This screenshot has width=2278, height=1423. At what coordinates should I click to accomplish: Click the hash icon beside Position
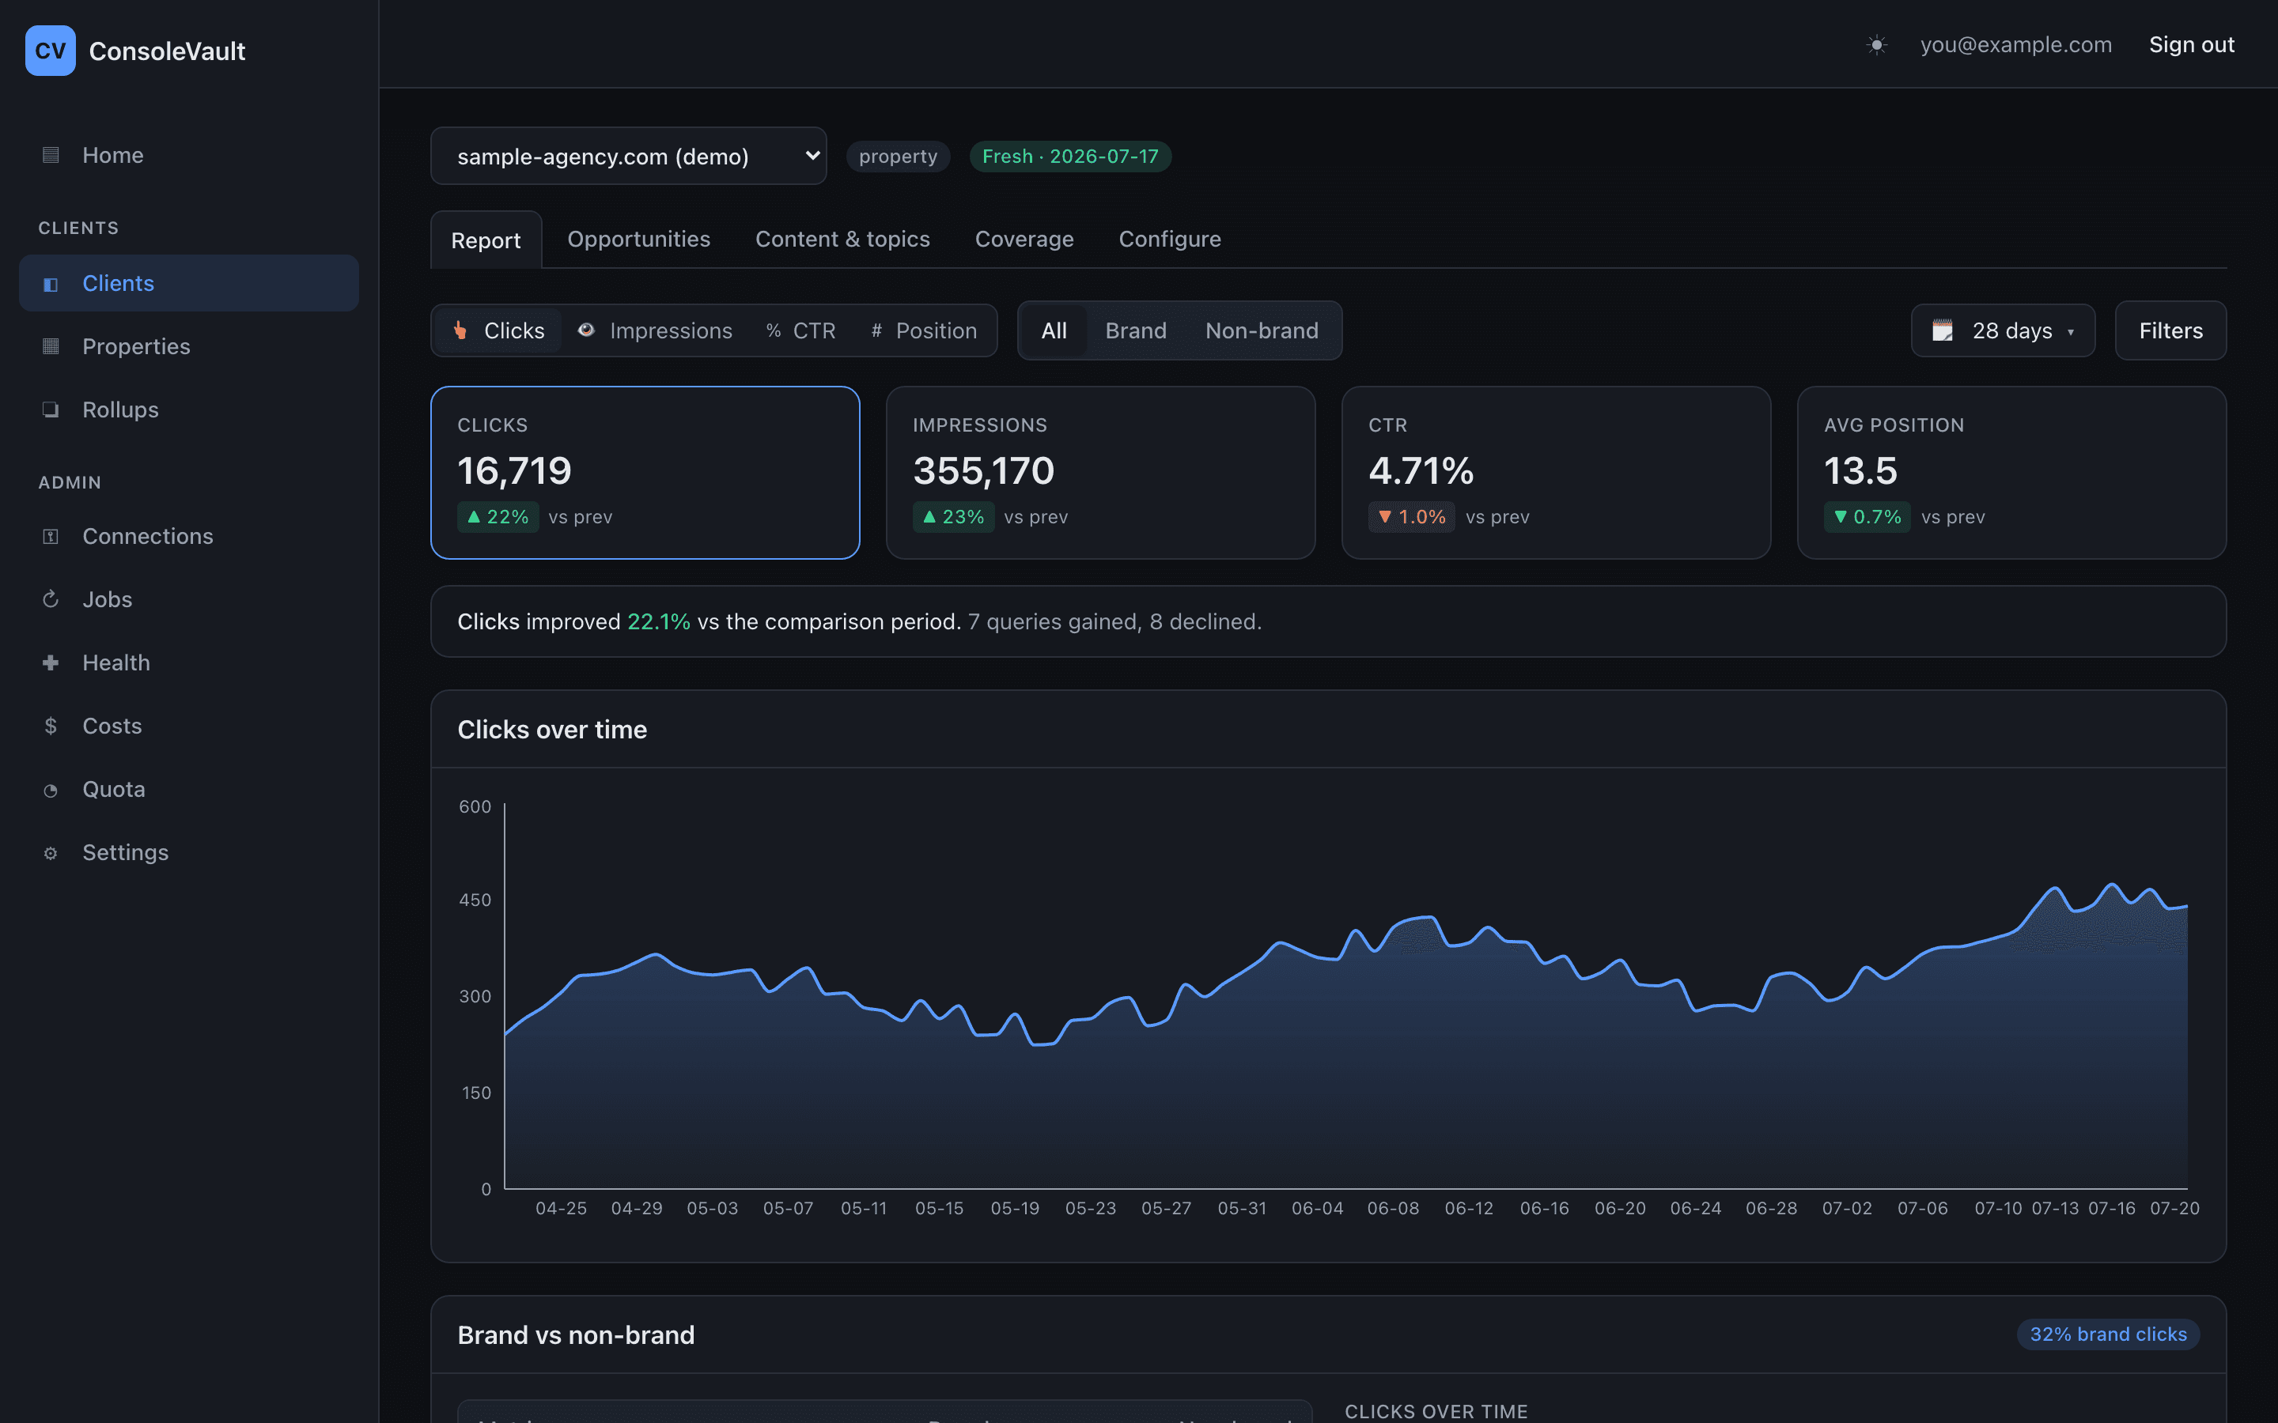pos(876,330)
